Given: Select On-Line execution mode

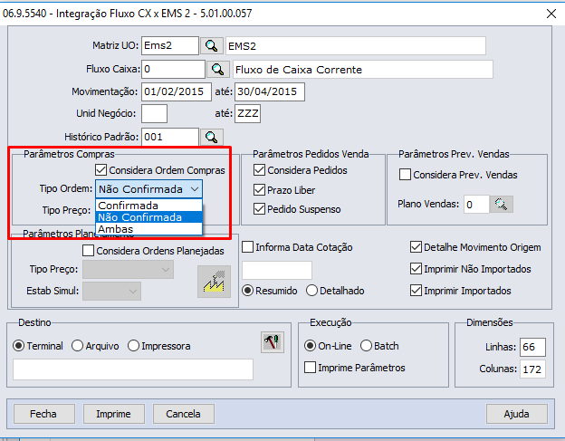Looking at the screenshot, I should (x=310, y=346).
